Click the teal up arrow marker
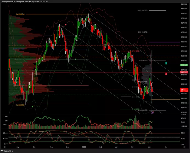This screenshot has height=153, width=190. (166, 63)
